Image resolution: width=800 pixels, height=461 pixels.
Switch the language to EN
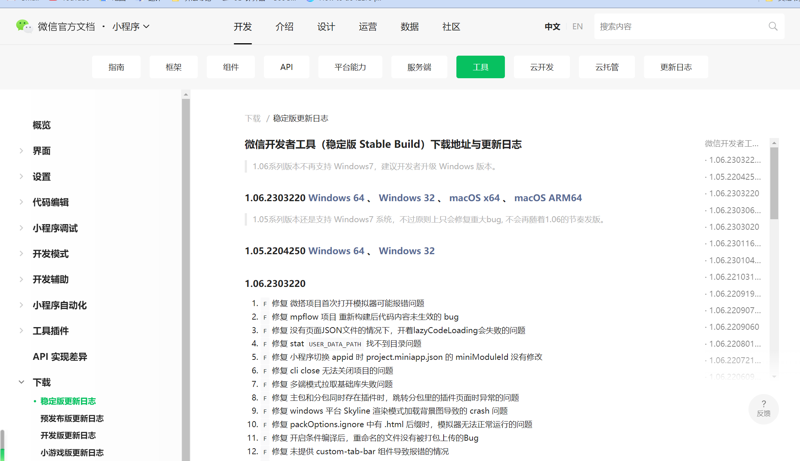click(x=577, y=27)
